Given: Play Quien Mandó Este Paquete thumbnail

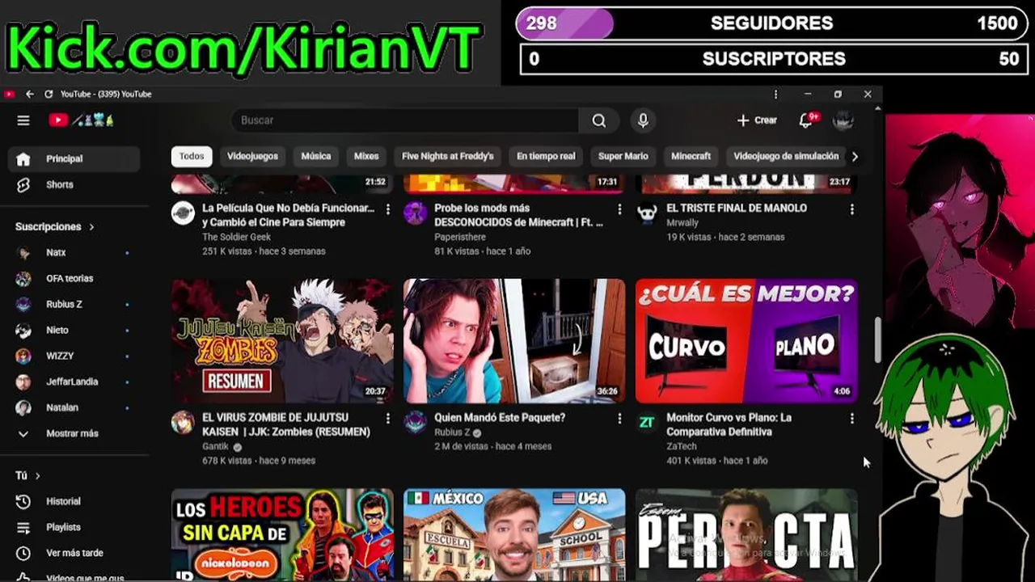Looking at the screenshot, I should click(514, 340).
